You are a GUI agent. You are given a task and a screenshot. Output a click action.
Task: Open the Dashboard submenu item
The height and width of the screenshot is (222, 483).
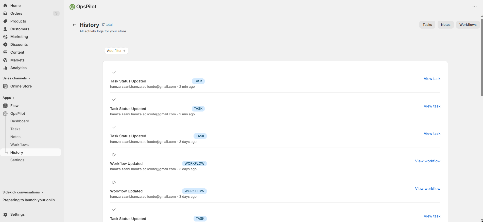[20, 121]
